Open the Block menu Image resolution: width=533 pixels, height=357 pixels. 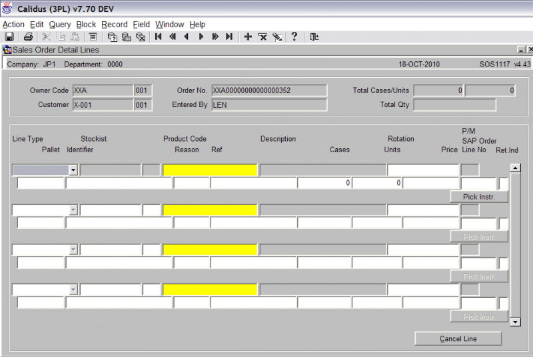point(86,25)
